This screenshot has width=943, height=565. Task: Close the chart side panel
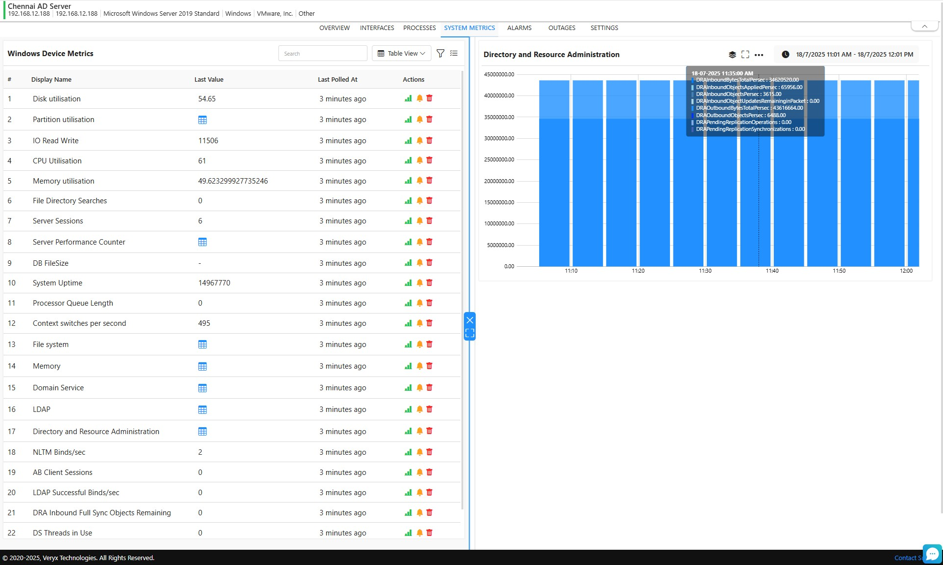pos(470,320)
